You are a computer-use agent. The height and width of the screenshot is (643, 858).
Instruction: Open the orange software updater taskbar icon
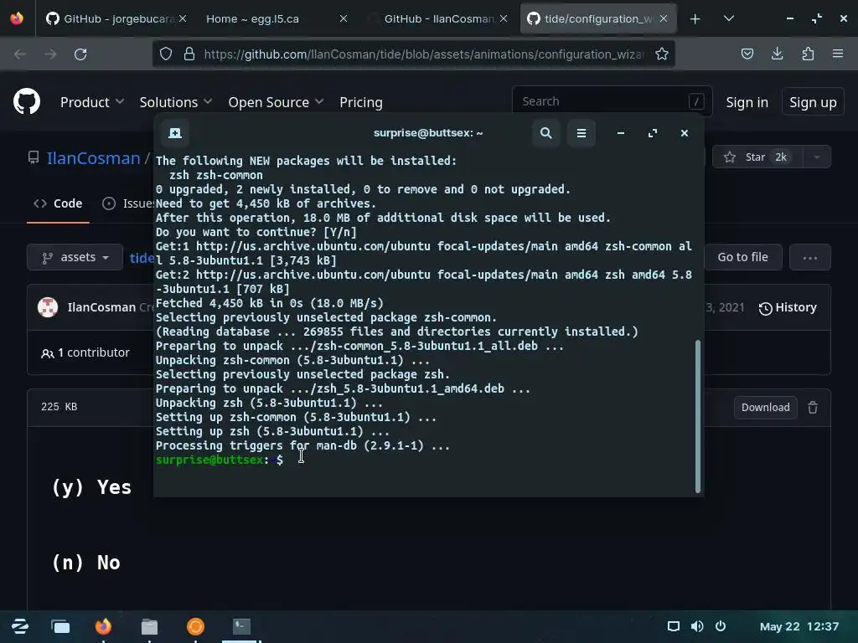(x=195, y=626)
